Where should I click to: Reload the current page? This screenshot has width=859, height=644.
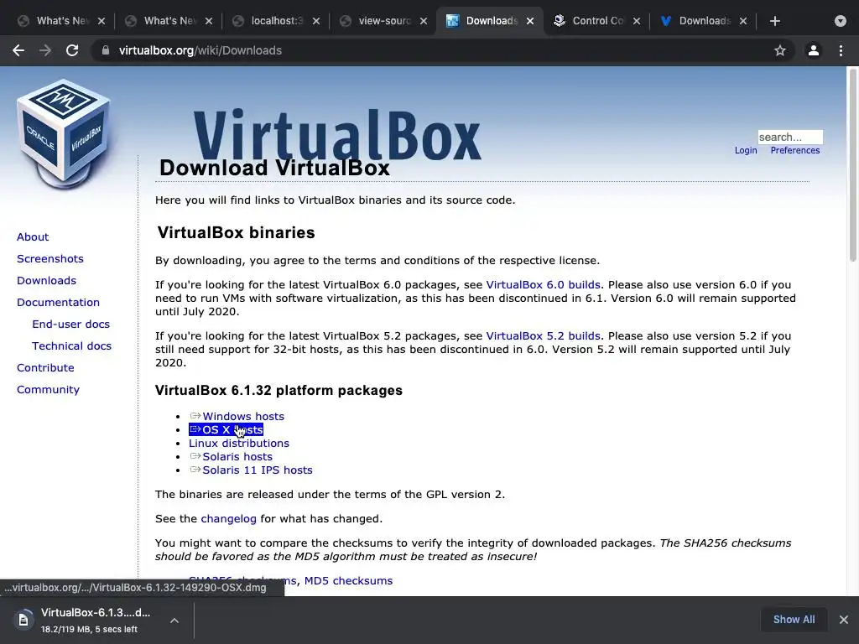tap(72, 50)
